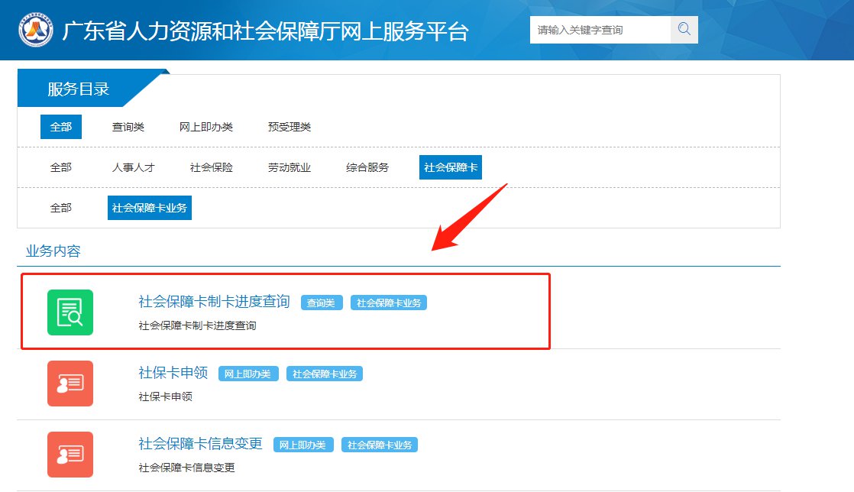Image resolution: width=854 pixels, height=492 pixels.
Task: Open the 社会保障卡制卡进度查询 title link
Action: pos(214,302)
